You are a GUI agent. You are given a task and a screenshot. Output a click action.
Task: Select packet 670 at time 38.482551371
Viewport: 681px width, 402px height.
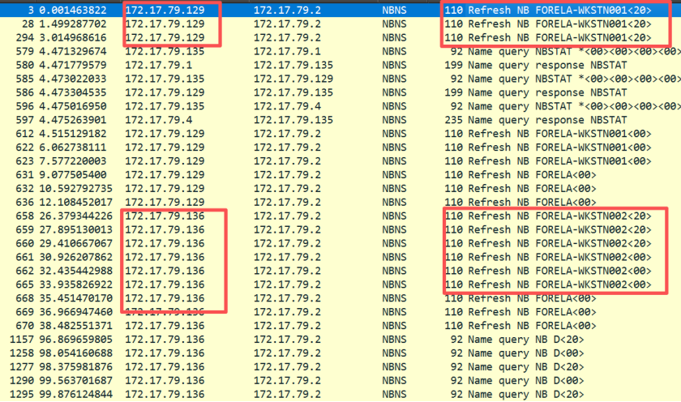point(340,326)
